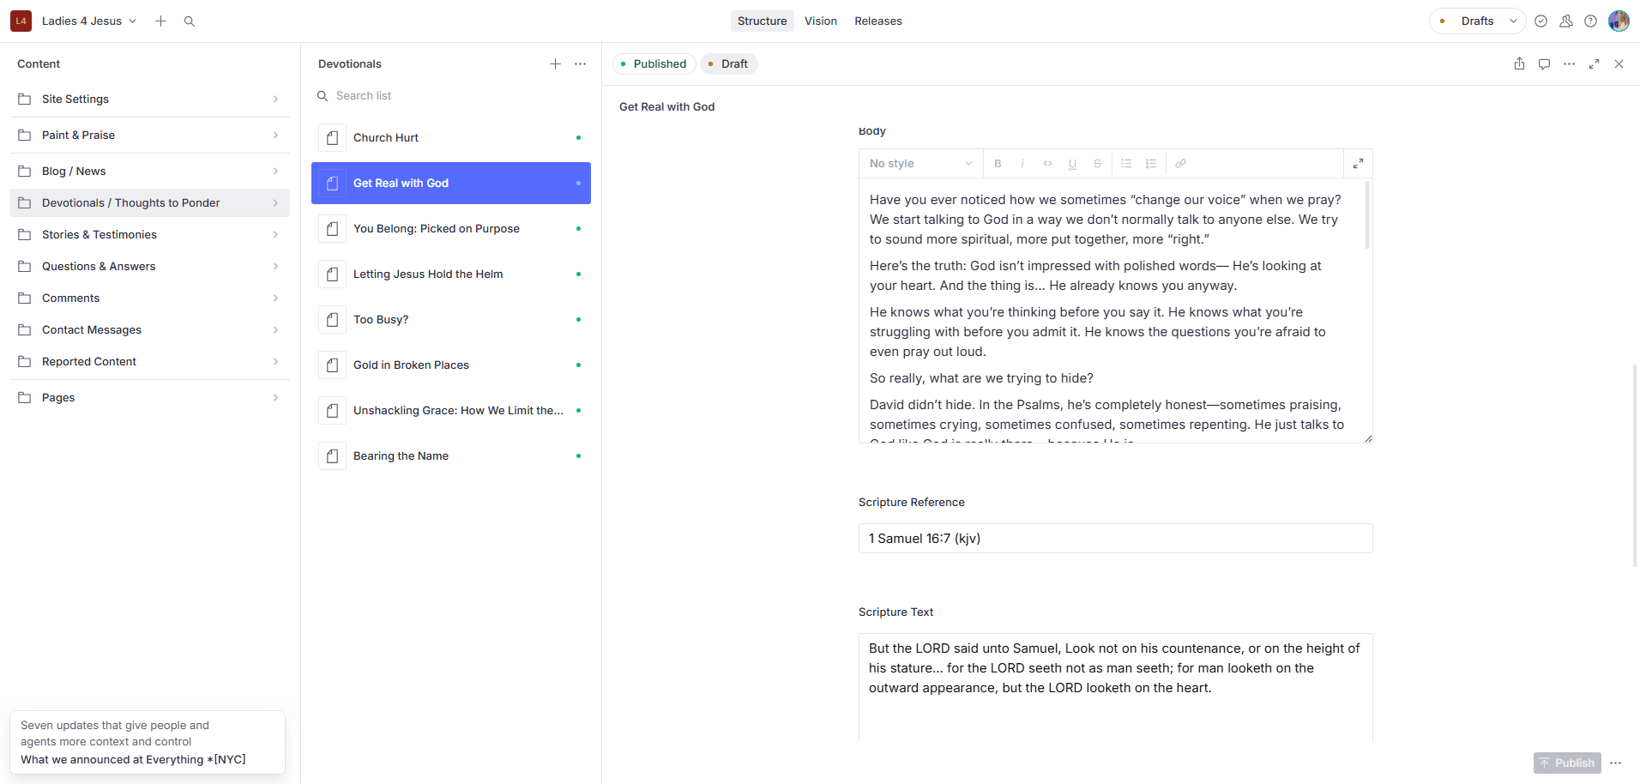Open the search icon in the top bar
The height and width of the screenshot is (784, 1640).
point(190,21)
